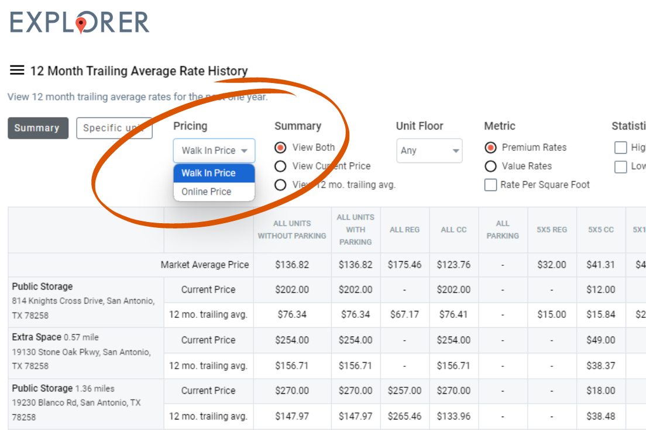This screenshot has height=430, width=646.
Task: Select the Value Rates radio button
Action: coord(491,166)
